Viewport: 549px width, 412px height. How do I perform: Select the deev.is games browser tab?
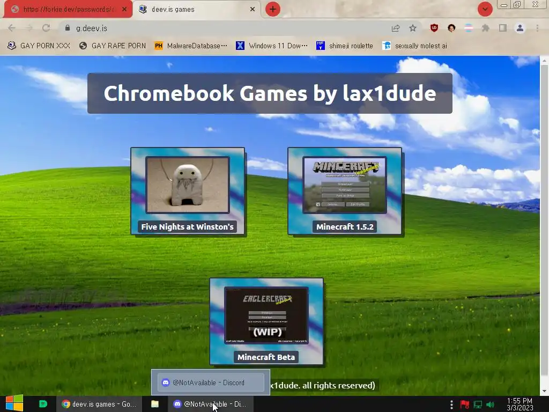coord(196,10)
